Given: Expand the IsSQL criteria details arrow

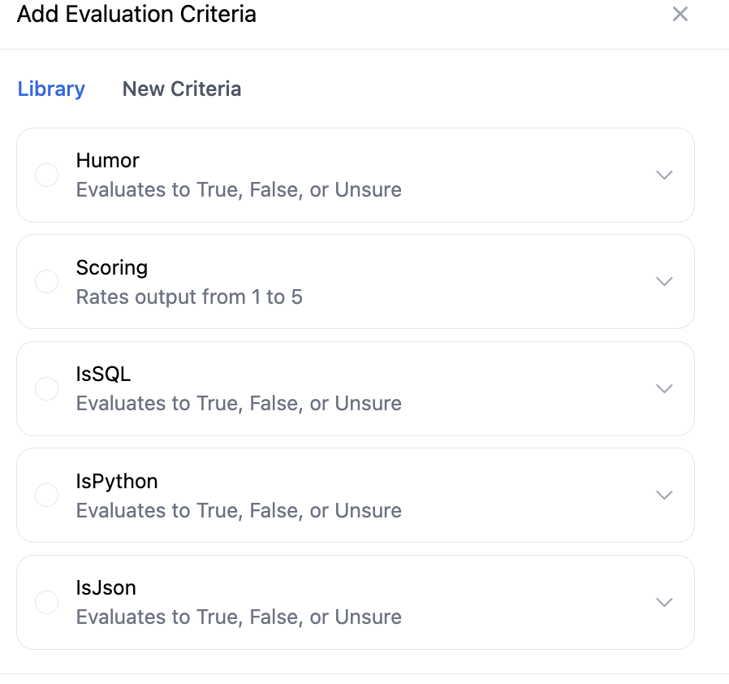Looking at the screenshot, I should (664, 389).
